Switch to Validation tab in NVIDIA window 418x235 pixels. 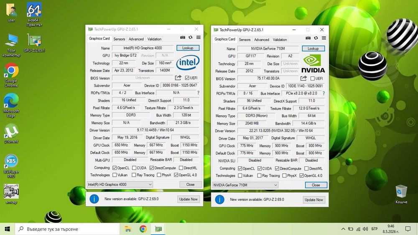tap(280, 39)
